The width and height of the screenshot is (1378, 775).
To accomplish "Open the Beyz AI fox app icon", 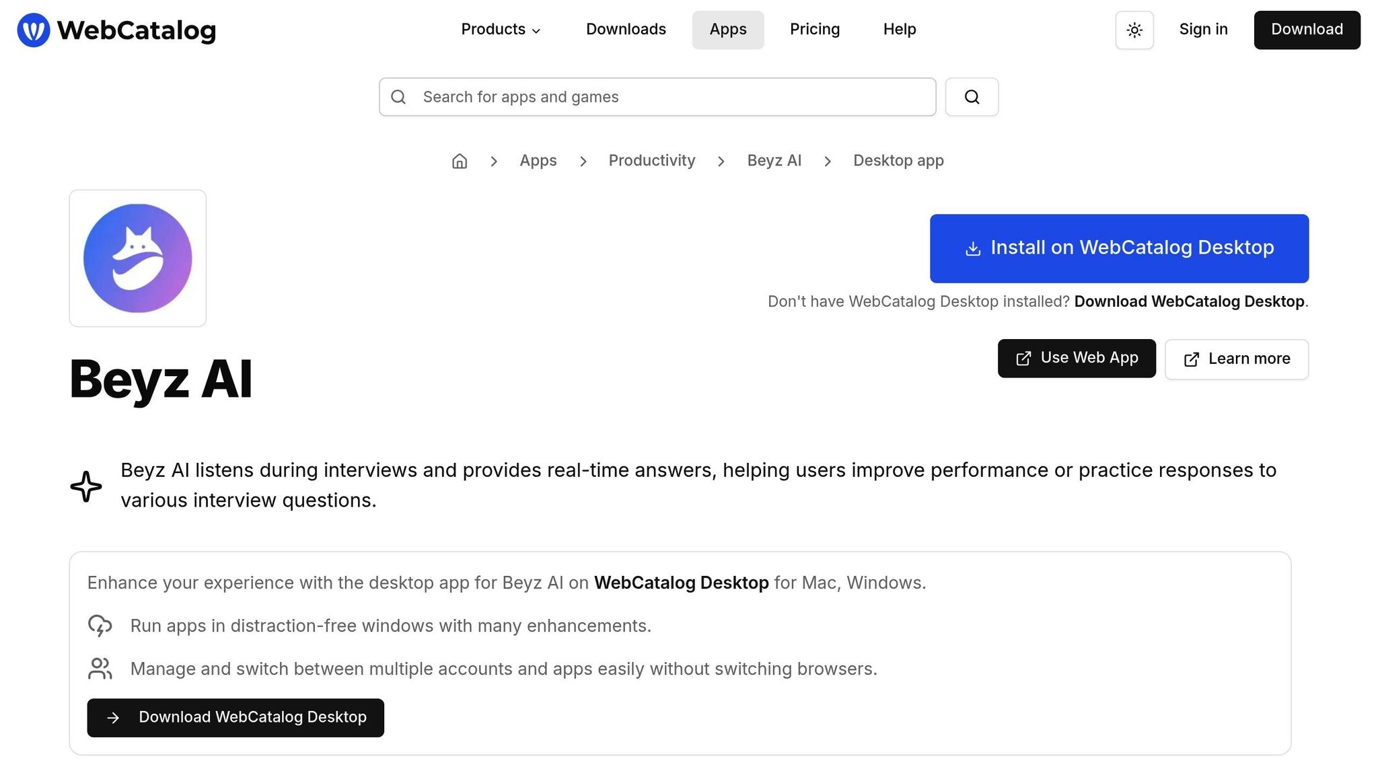I will pyautogui.click(x=138, y=258).
